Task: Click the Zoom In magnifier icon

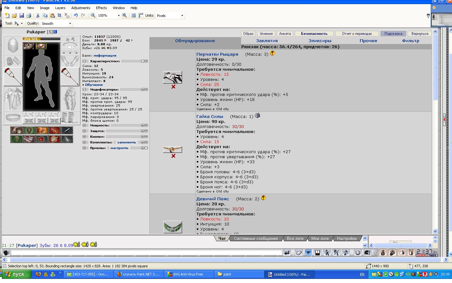Action: [x=124, y=15]
